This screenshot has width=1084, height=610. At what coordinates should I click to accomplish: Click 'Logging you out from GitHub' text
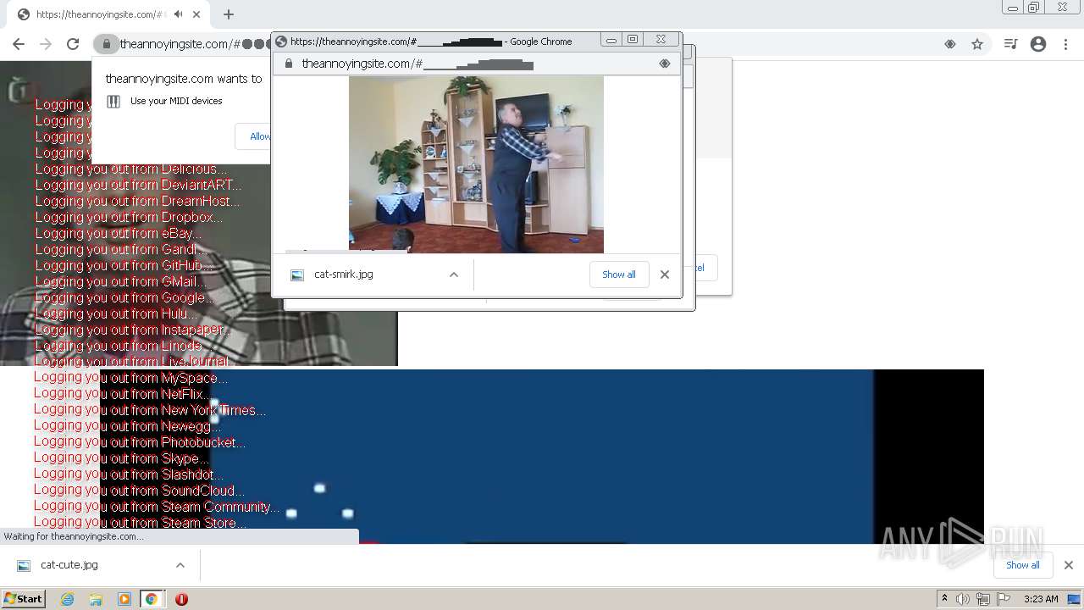(x=124, y=265)
